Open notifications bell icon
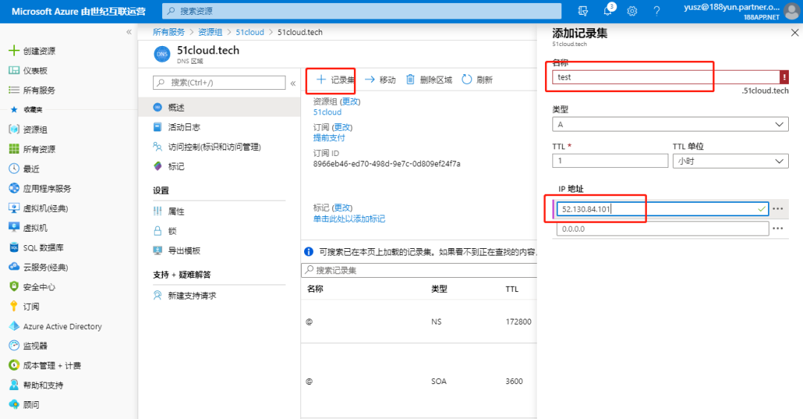 pyautogui.click(x=608, y=10)
